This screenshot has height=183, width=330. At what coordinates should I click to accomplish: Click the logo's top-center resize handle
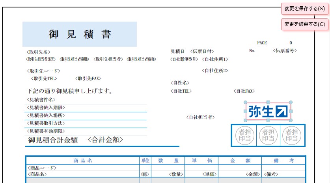268,102
